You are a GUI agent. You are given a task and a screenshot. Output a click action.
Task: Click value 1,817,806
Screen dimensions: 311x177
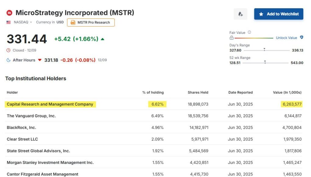point(293,151)
